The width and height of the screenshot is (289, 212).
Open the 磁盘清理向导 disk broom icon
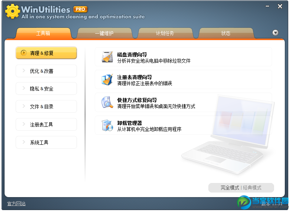tap(107, 57)
